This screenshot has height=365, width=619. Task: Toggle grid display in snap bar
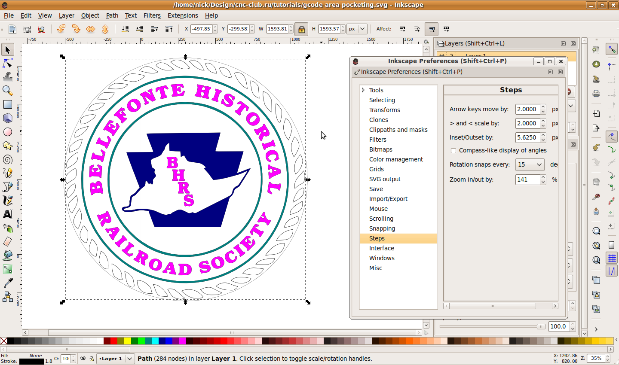(612, 258)
